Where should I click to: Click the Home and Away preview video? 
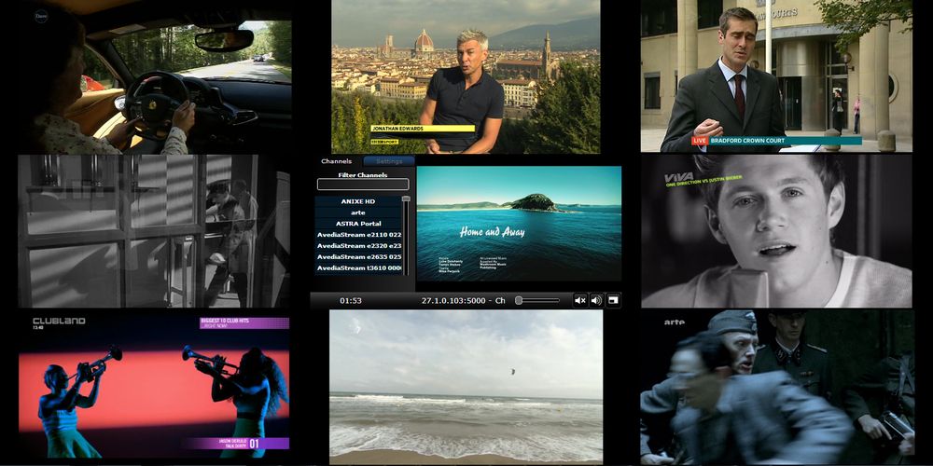(519, 224)
